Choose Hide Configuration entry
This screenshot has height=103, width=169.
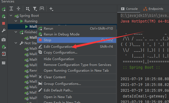(x=77, y=59)
